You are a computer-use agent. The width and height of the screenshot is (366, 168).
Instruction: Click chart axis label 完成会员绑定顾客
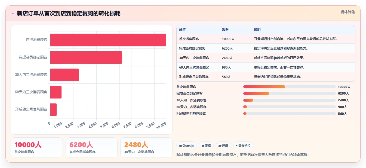tap(33, 57)
